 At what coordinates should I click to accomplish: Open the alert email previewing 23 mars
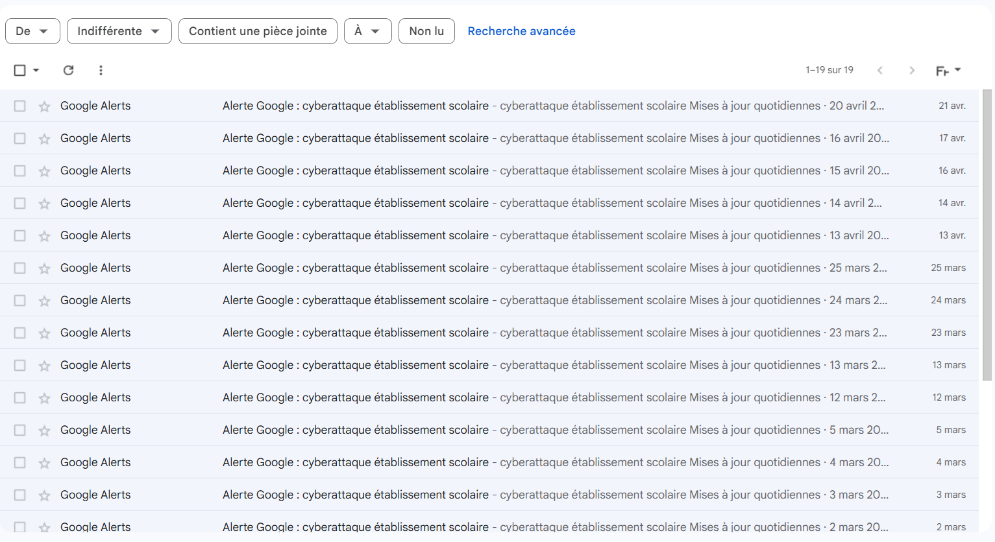489,333
